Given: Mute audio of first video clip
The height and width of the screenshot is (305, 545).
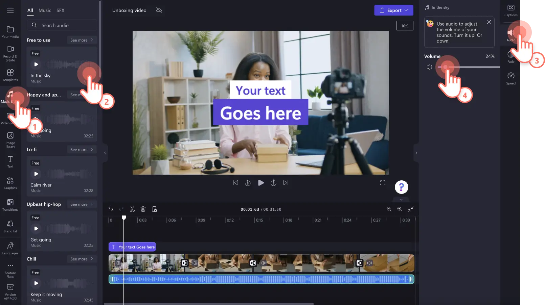Looking at the screenshot, I should [118, 263].
